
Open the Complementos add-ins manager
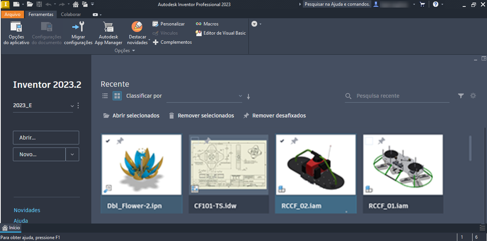pos(172,42)
